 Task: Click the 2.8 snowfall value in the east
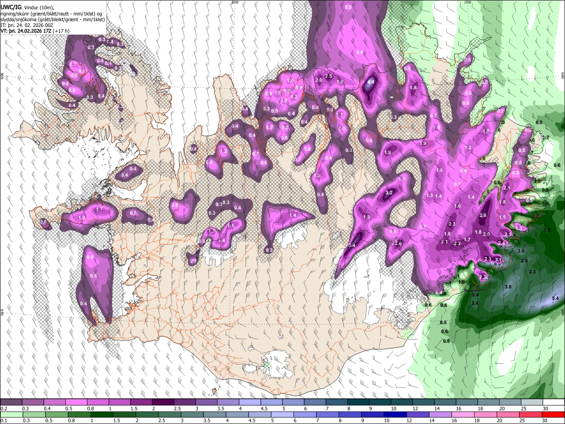483,216
